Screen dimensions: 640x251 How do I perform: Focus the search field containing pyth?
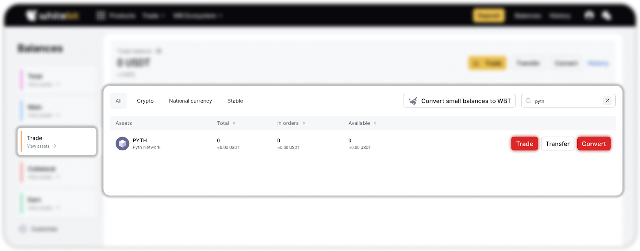click(x=567, y=101)
